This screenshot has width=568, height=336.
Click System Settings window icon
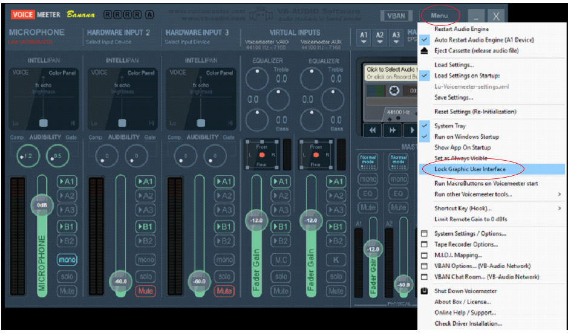(x=425, y=233)
